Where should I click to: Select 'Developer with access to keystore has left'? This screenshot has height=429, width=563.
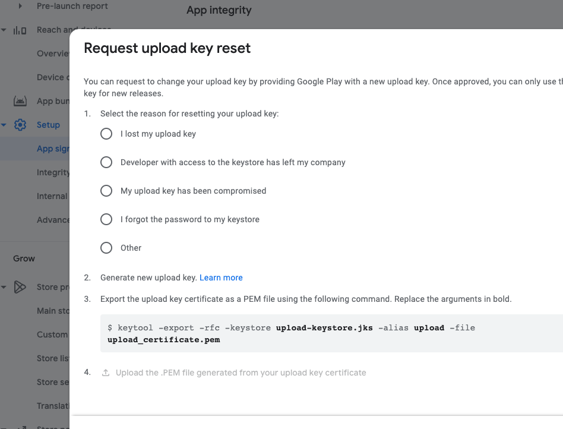tap(106, 162)
